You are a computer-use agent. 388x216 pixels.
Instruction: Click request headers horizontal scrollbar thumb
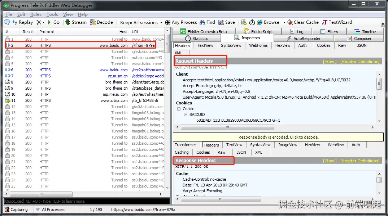click(227, 127)
